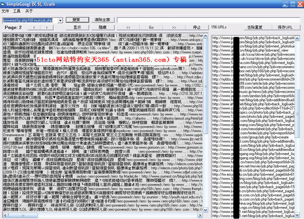Select the URL with music.jp/news/job.php
The width and height of the screenshot is (304, 219).
(x=253, y=92)
